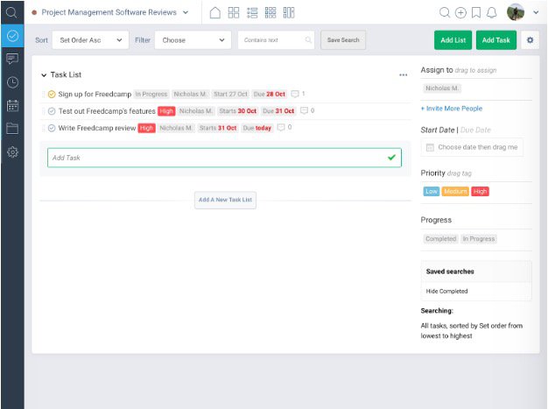
Task: Select the Medium priority tag
Action: [455, 191]
